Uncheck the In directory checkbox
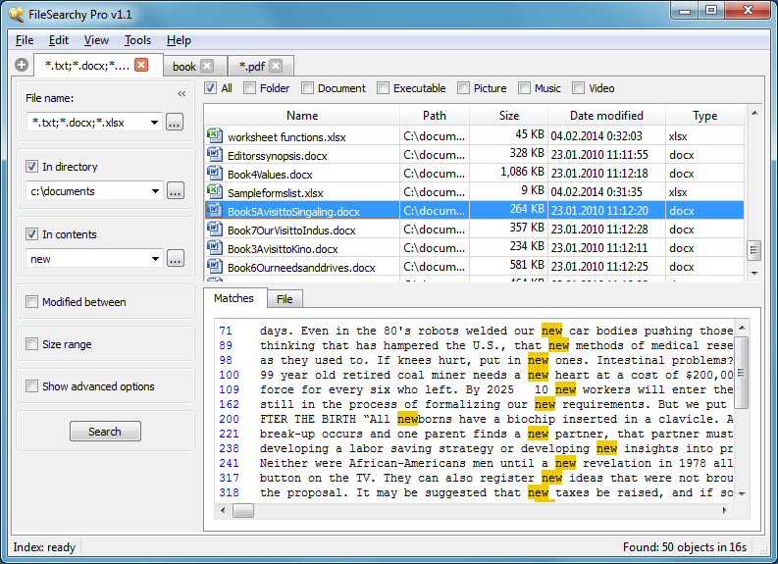Screen dimensions: 778x564 (x=31, y=166)
